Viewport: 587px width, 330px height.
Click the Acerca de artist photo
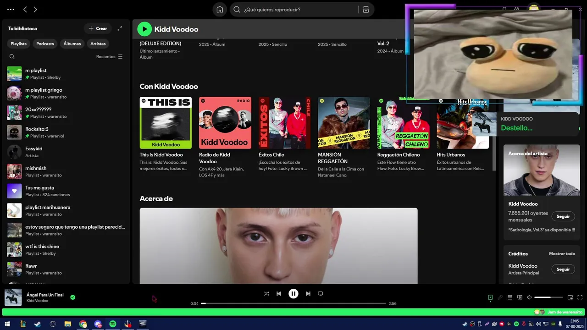coord(278,246)
